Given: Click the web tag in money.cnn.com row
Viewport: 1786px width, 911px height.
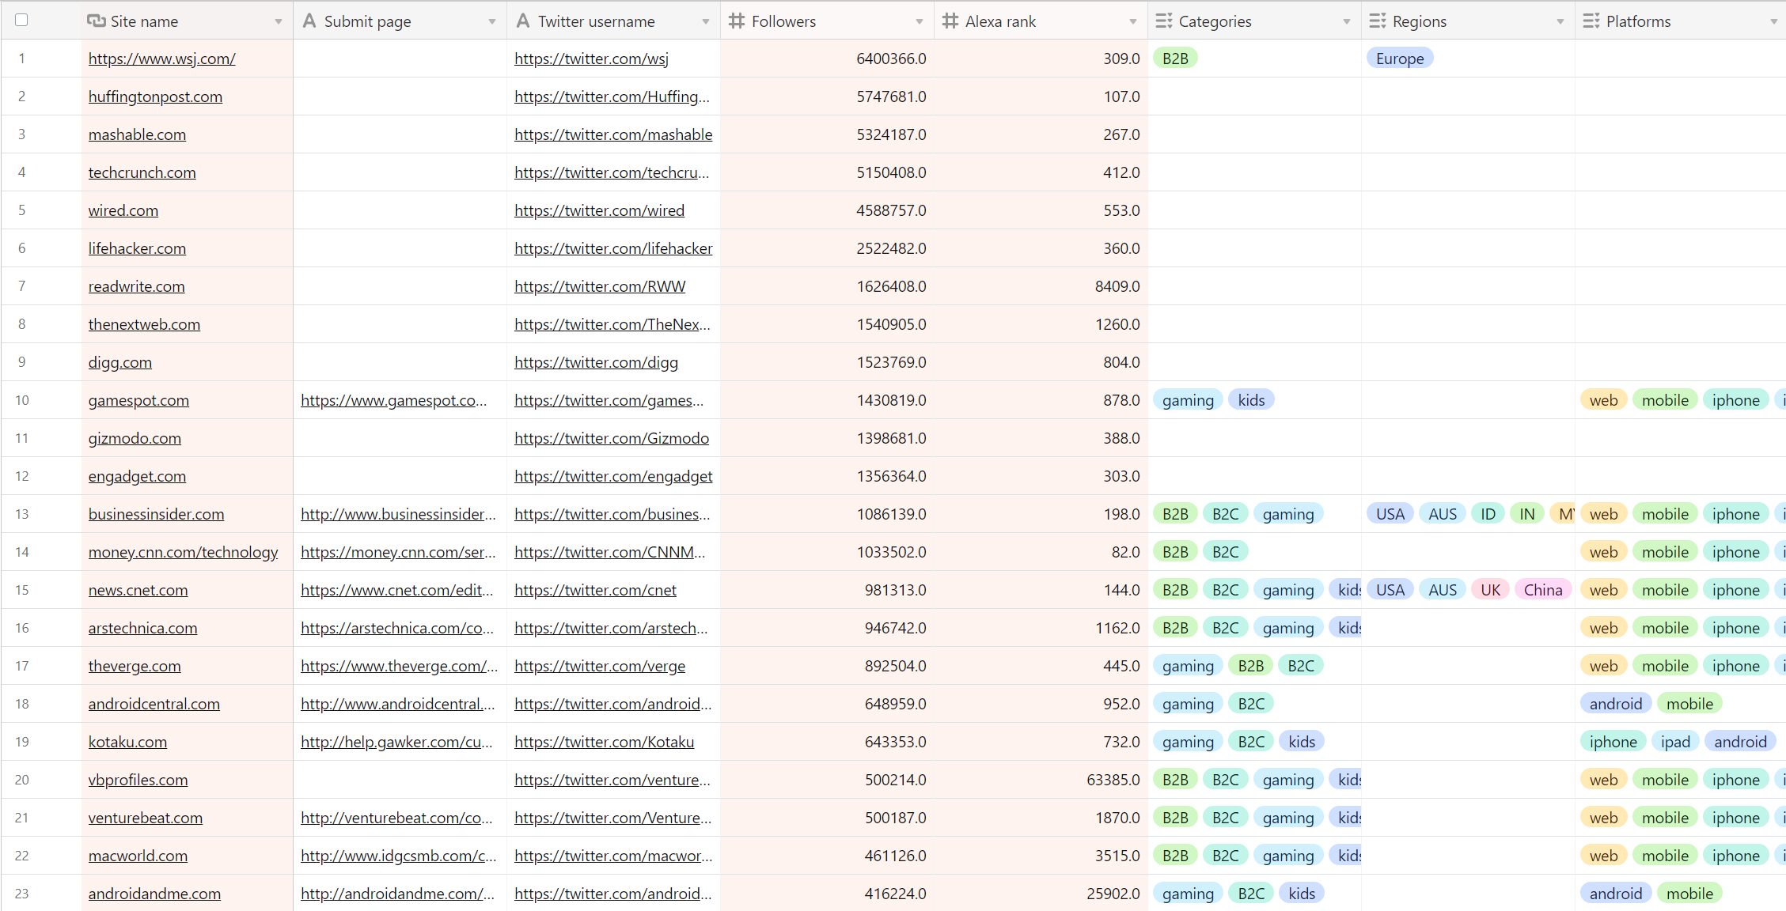Looking at the screenshot, I should 1603,552.
